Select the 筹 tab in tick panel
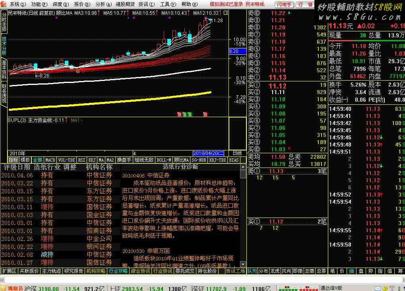The height and width of the screenshot is (291, 405). pos(400,271)
